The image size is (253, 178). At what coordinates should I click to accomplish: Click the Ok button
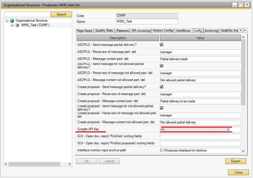tap(87, 161)
